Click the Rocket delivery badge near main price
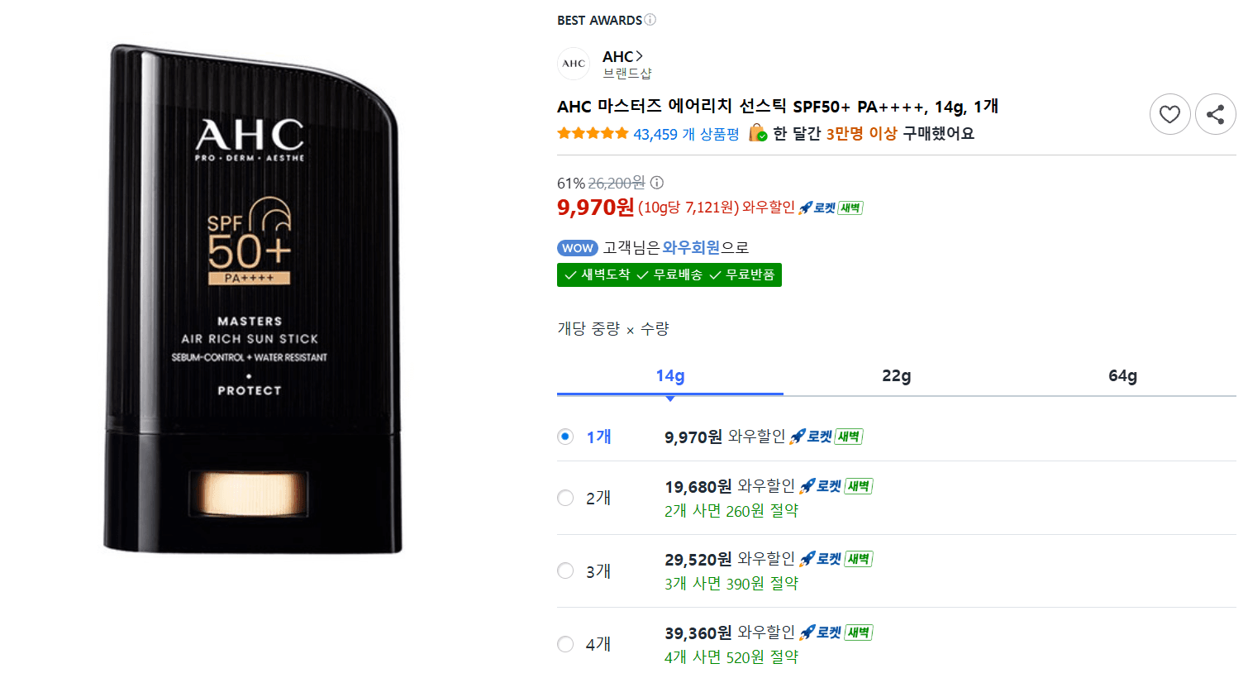1248x697 pixels. pyautogui.click(x=831, y=208)
